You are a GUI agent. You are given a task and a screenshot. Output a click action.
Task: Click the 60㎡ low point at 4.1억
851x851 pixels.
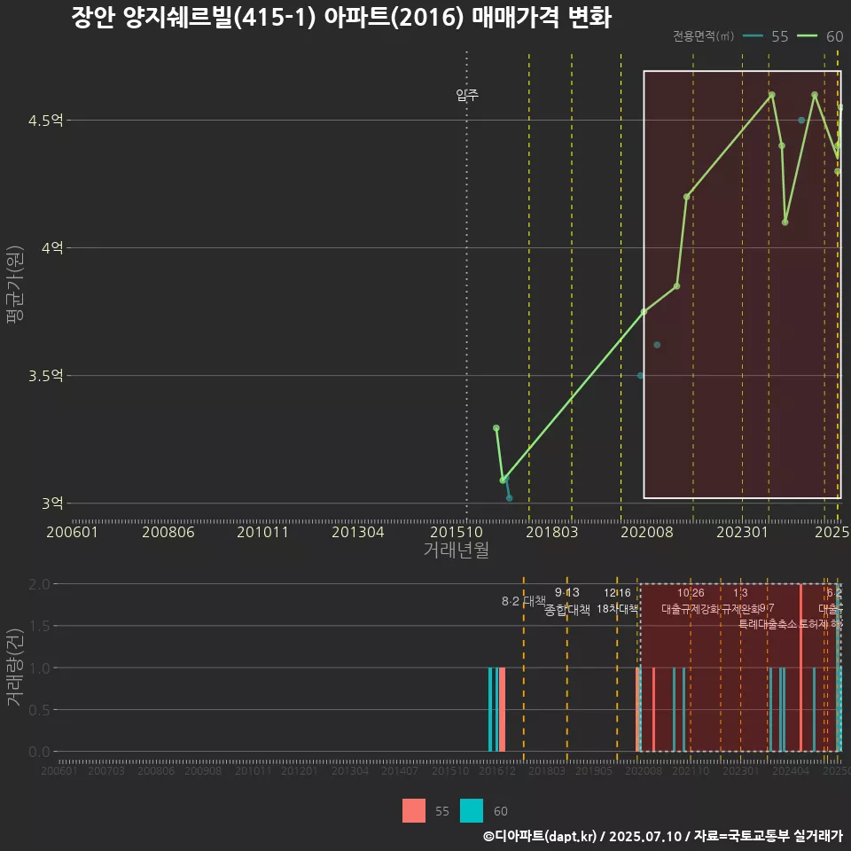click(785, 222)
